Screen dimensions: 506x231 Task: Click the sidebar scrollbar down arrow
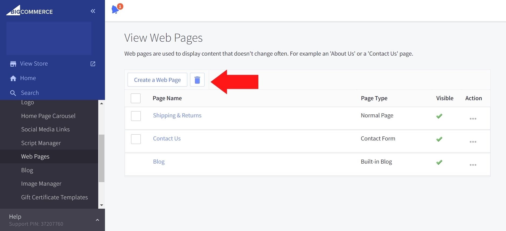tap(101, 205)
